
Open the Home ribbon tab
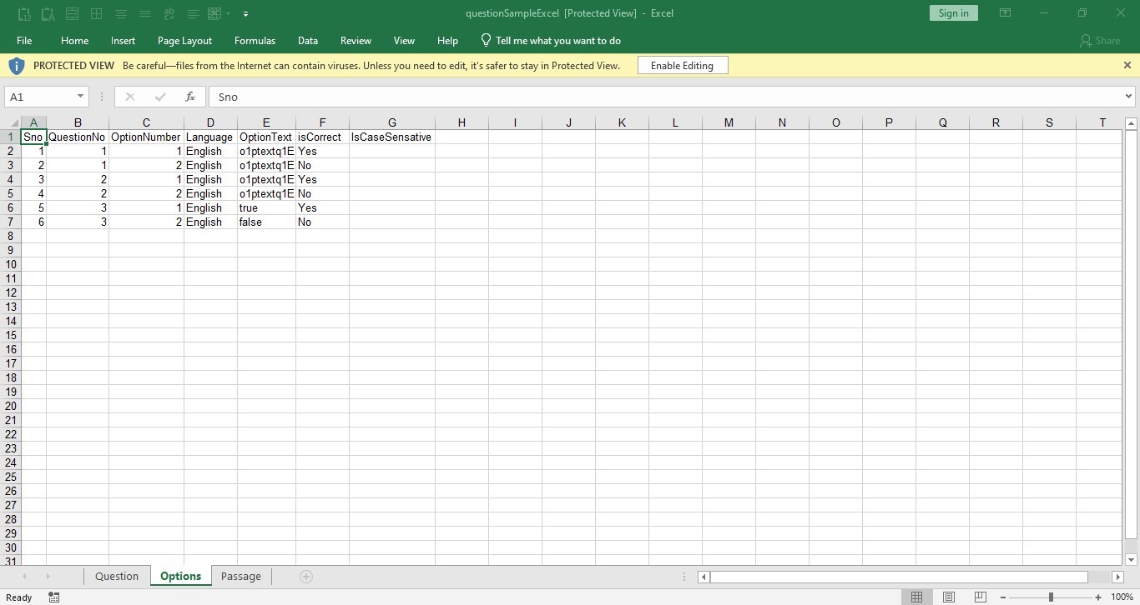pyautogui.click(x=74, y=40)
